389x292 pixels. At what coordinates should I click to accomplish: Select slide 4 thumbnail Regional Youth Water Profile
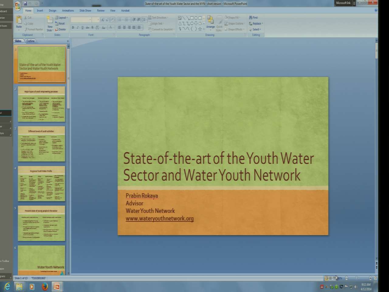click(x=41, y=184)
